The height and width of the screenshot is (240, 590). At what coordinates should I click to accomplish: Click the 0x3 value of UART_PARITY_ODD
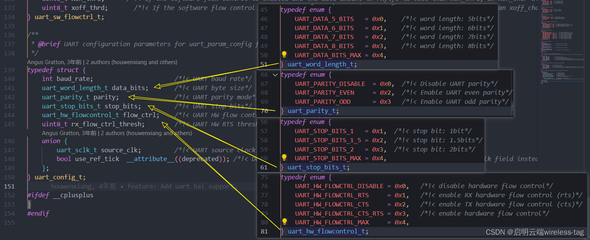(x=385, y=101)
